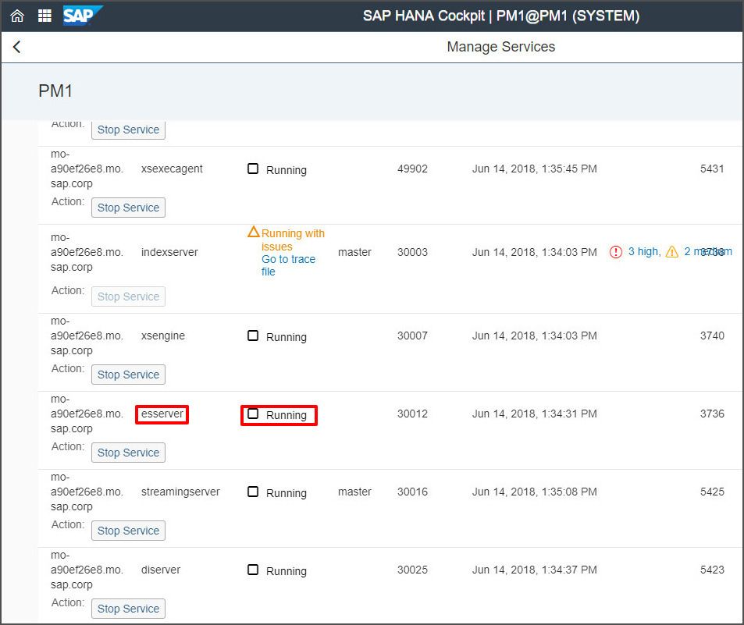This screenshot has width=744, height=625.
Task: Open the 3 high alerts link
Action: [x=644, y=251]
